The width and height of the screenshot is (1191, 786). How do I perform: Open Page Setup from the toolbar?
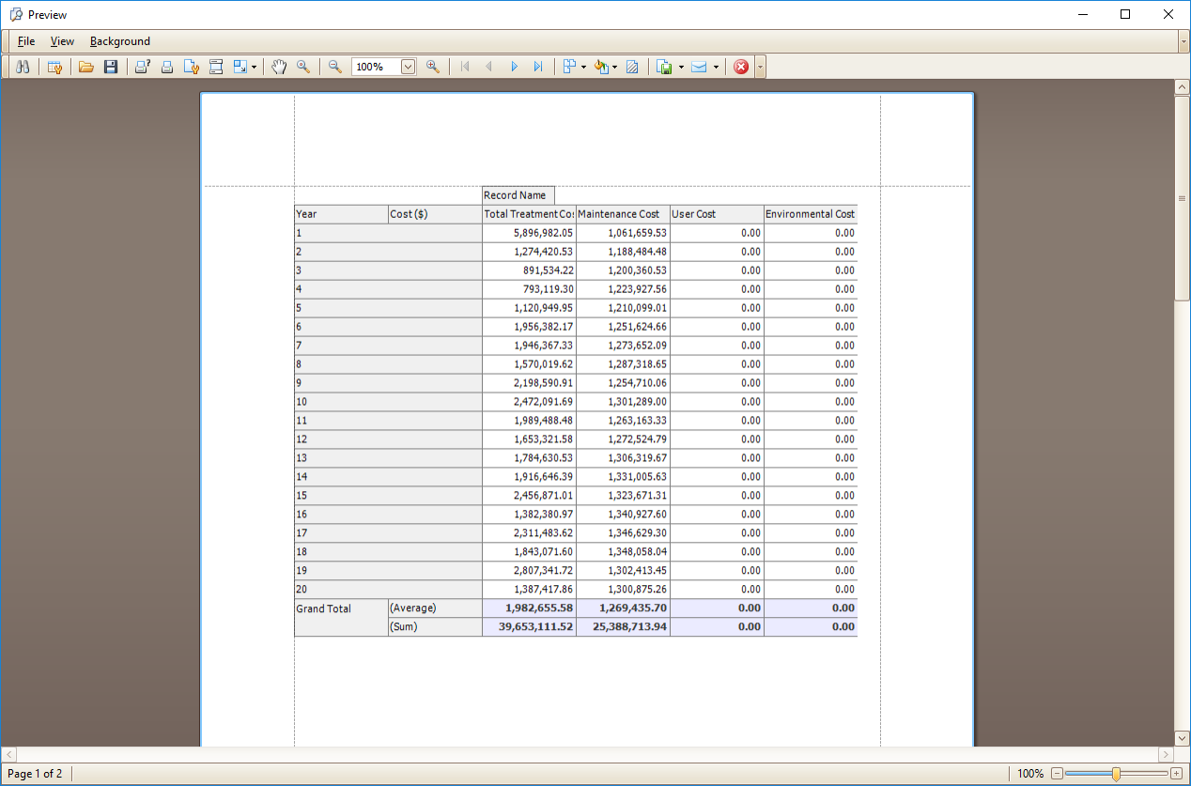coord(192,67)
